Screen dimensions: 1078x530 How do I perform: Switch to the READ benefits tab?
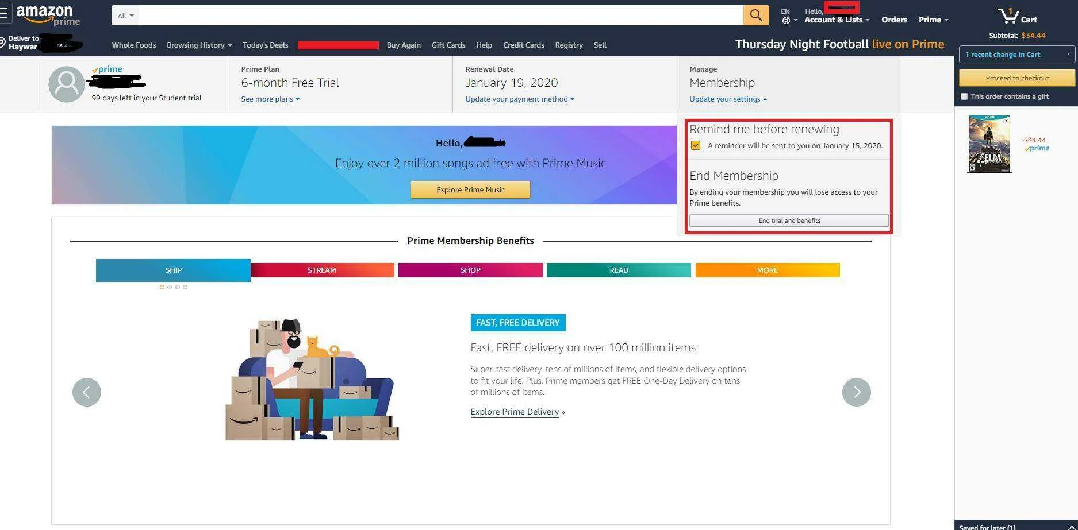coord(619,270)
